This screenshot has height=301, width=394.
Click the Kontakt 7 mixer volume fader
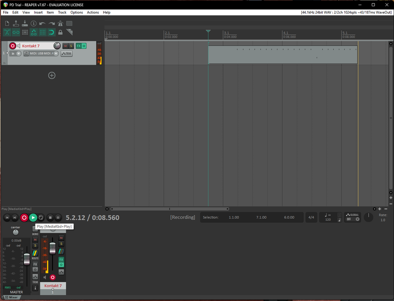pos(53,248)
